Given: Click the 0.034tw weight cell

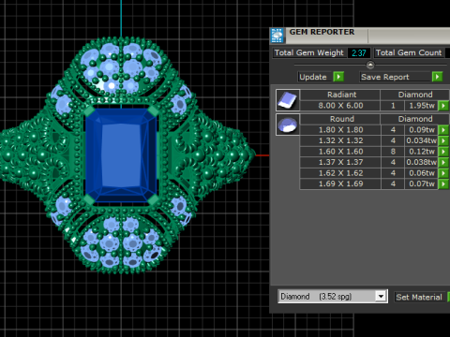Looking at the screenshot, I should [x=421, y=140].
